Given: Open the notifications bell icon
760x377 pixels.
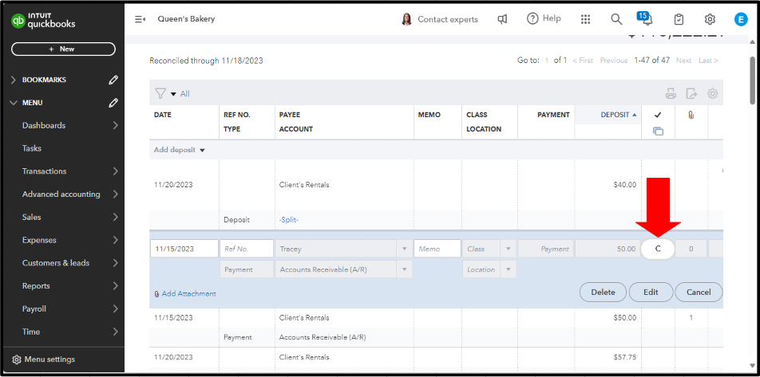Looking at the screenshot, I should click(x=647, y=20).
